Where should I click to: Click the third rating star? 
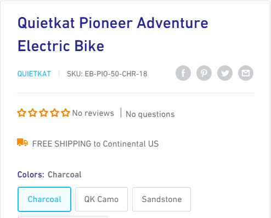point(44,113)
